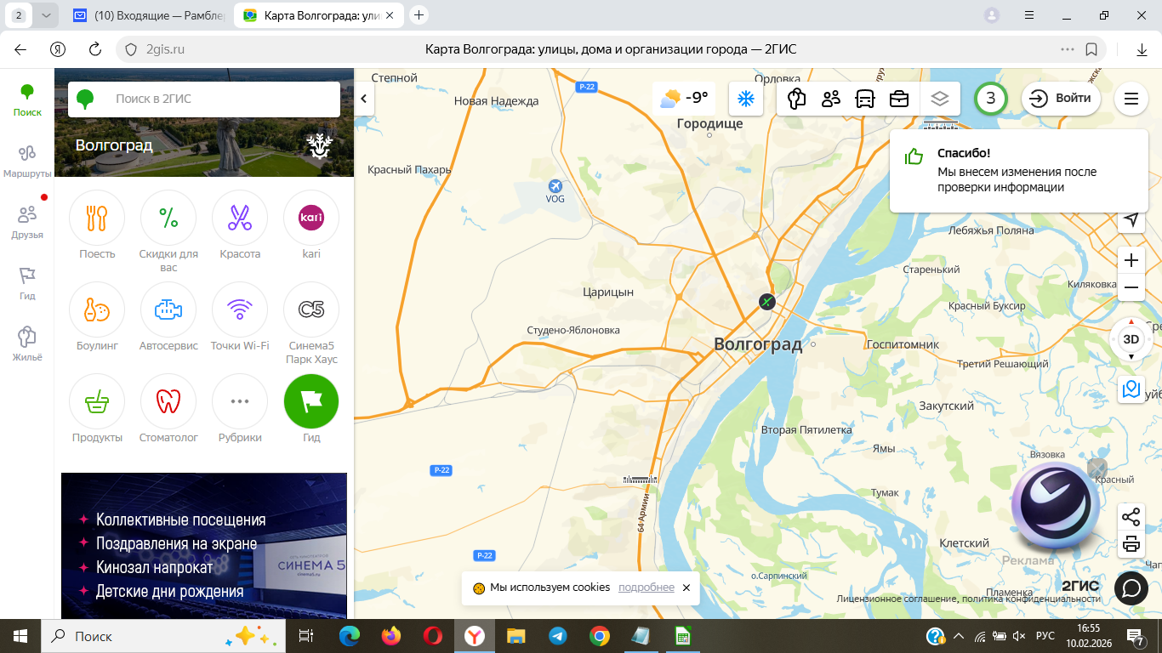The height and width of the screenshot is (653, 1162).
Task: Open the share map icon
Action: pos(1131,516)
